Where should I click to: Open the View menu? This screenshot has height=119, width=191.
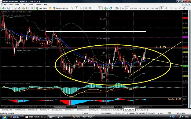(x=11, y=5)
